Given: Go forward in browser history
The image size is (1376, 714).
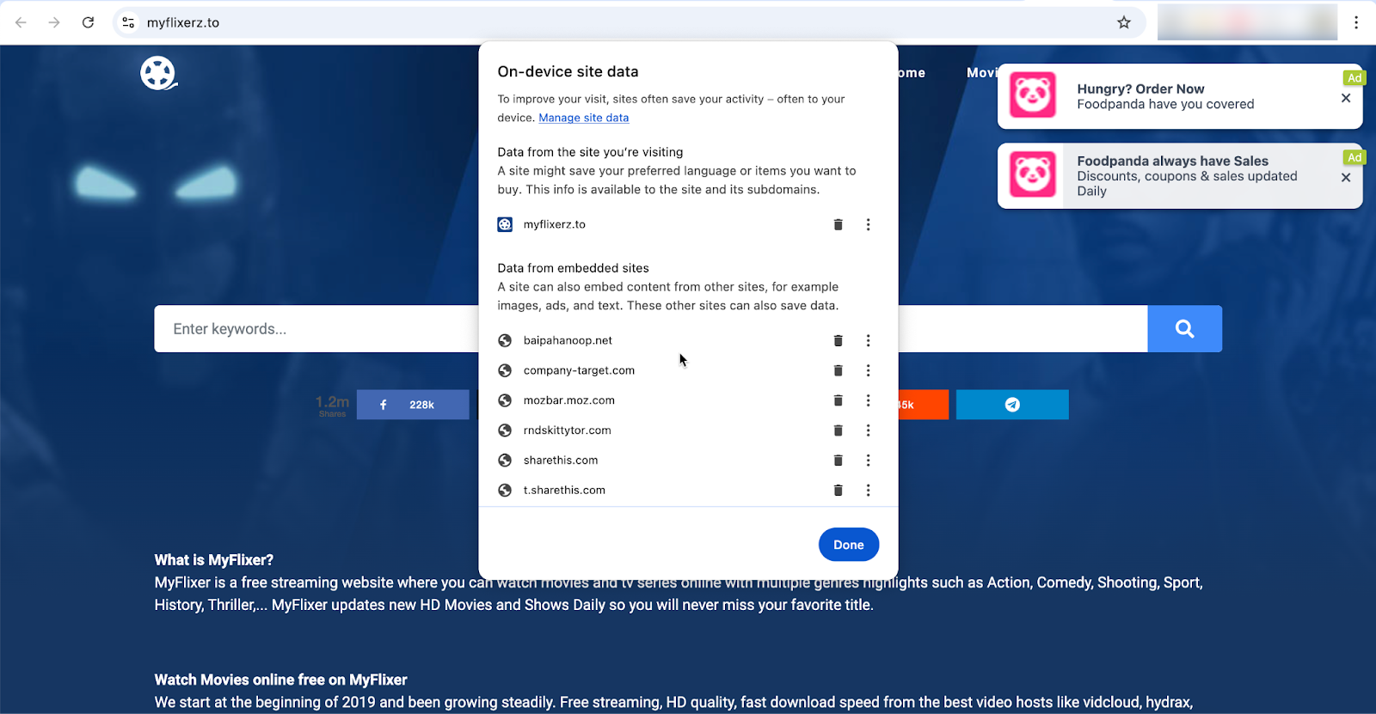Looking at the screenshot, I should [x=54, y=22].
